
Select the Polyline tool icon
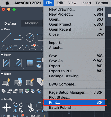pos(18,38)
